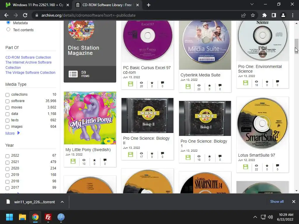Viewport: 299px width, 224px height.
Task: Open the My Little Pony cover thumbnail
Action: 90,118
